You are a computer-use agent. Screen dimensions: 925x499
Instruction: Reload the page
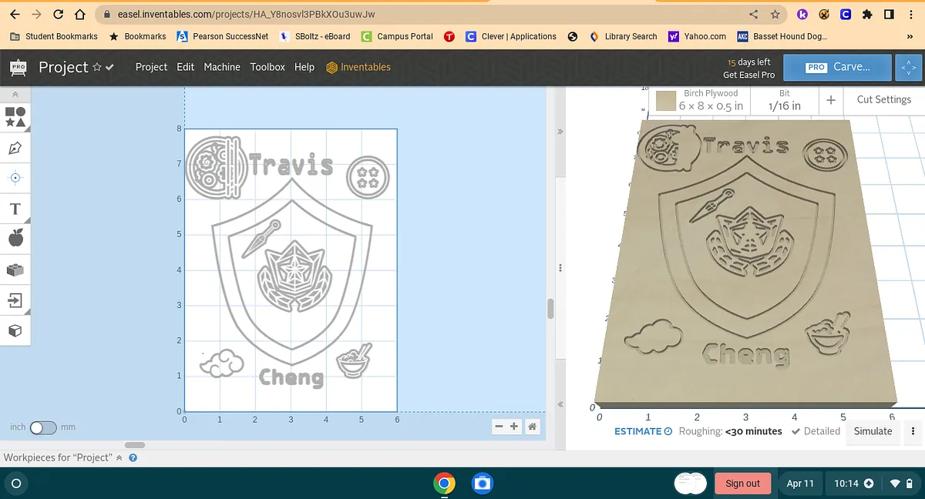(x=59, y=14)
